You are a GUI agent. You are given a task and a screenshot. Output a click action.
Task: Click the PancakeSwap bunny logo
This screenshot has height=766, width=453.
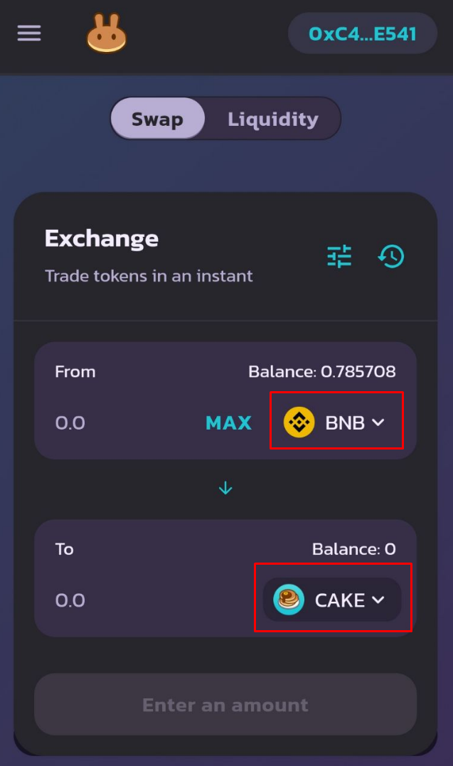pyautogui.click(x=107, y=33)
